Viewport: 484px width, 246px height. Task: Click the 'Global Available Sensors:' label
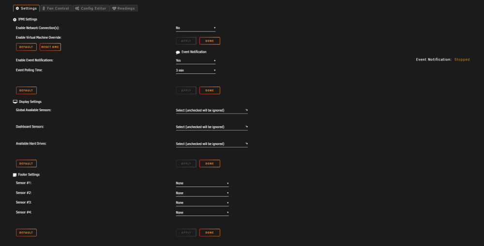click(x=33, y=110)
